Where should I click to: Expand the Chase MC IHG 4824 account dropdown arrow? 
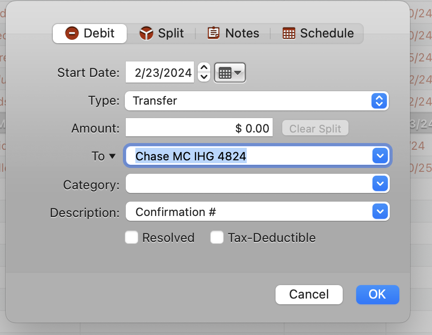pyautogui.click(x=380, y=156)
